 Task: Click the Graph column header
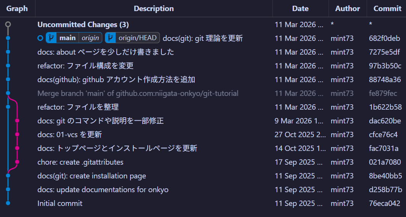click(17, 8)
